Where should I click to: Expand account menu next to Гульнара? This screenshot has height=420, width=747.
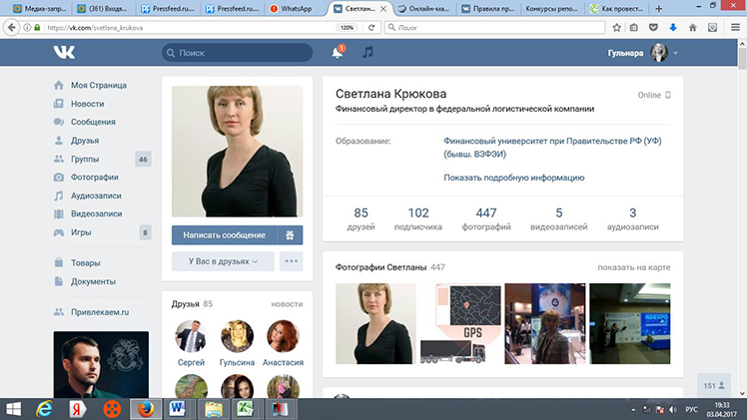[x=676, y=53]
